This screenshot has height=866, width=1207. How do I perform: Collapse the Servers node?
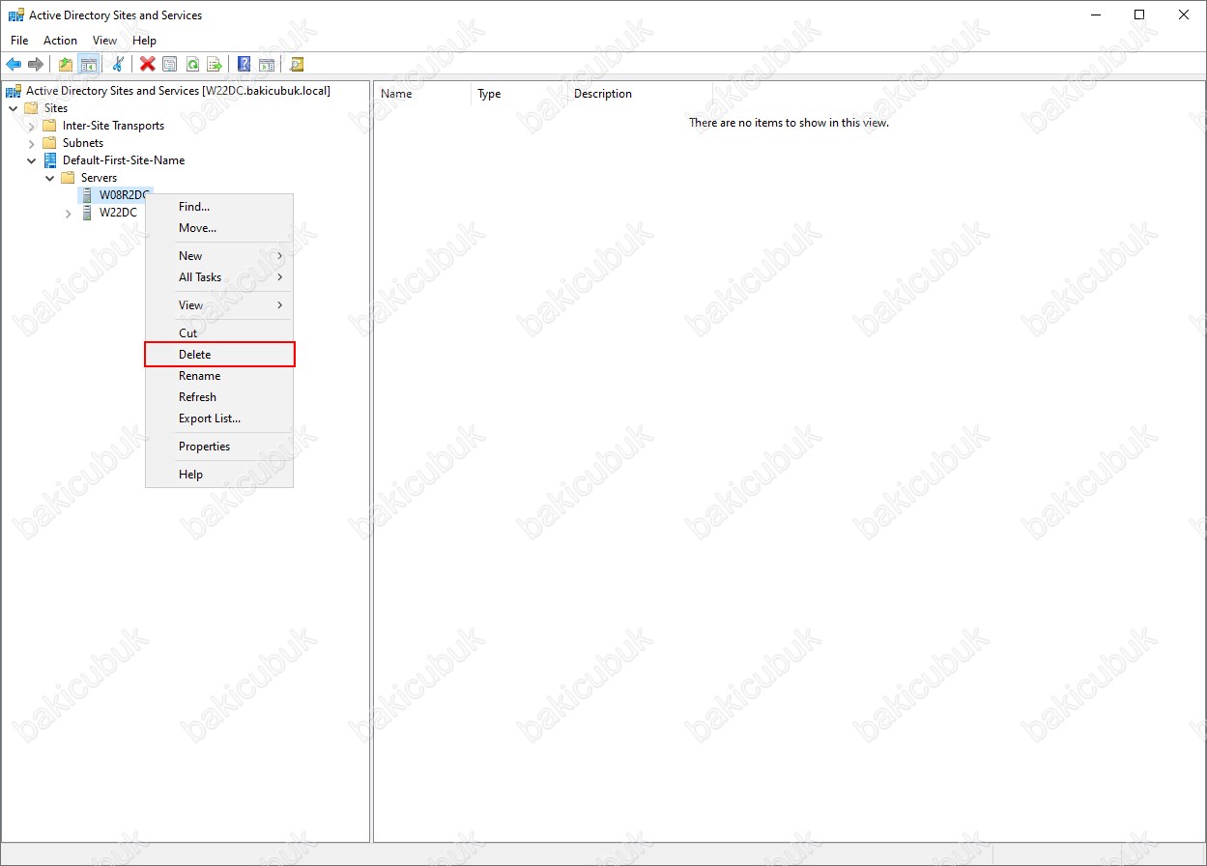50,178
